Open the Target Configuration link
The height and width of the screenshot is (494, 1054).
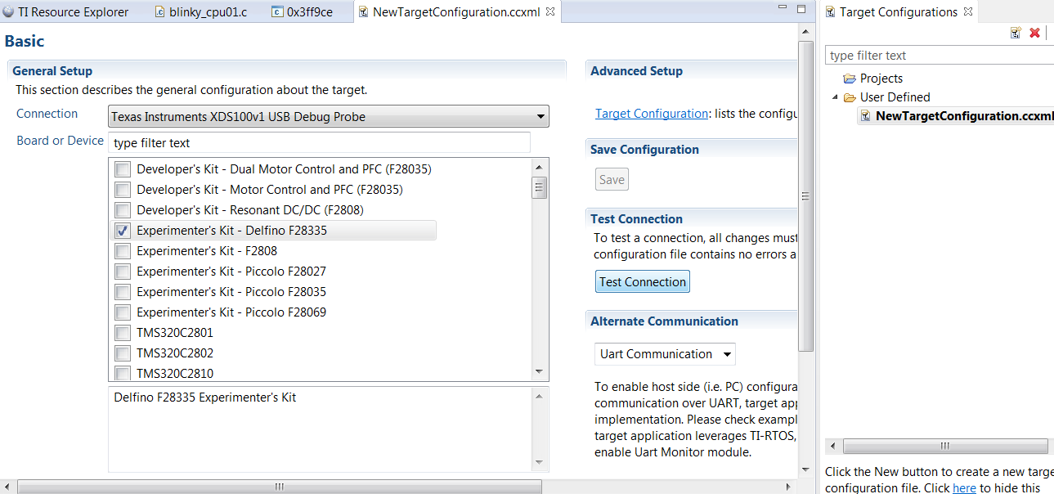651,114
